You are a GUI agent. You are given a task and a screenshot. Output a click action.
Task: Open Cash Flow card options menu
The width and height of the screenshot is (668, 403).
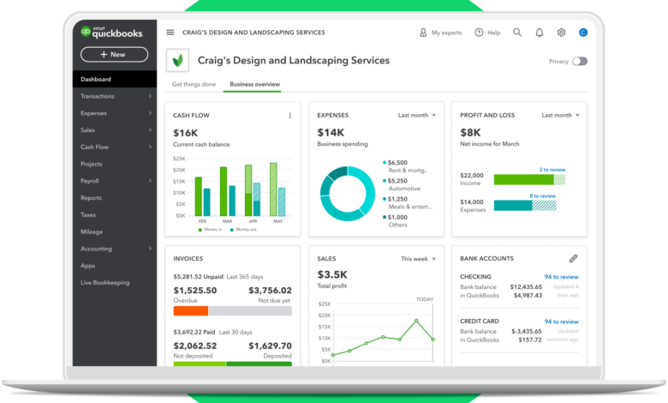(x=290, y=116)
